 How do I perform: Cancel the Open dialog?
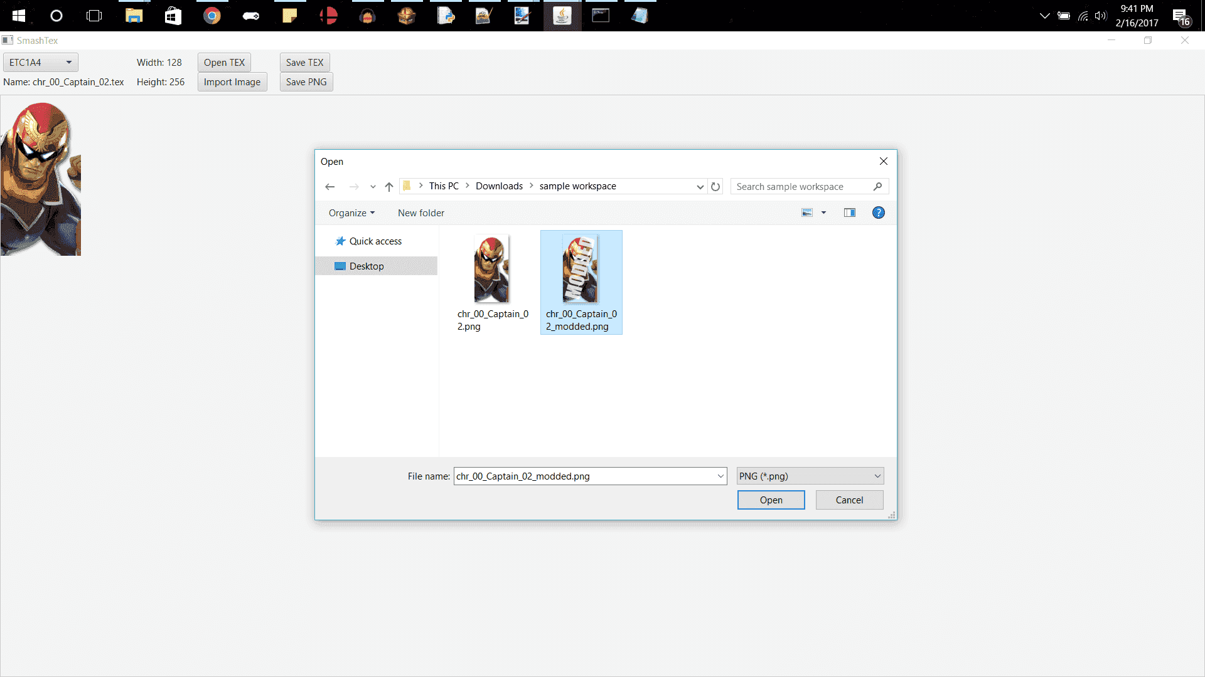click(x=850, y=500)
